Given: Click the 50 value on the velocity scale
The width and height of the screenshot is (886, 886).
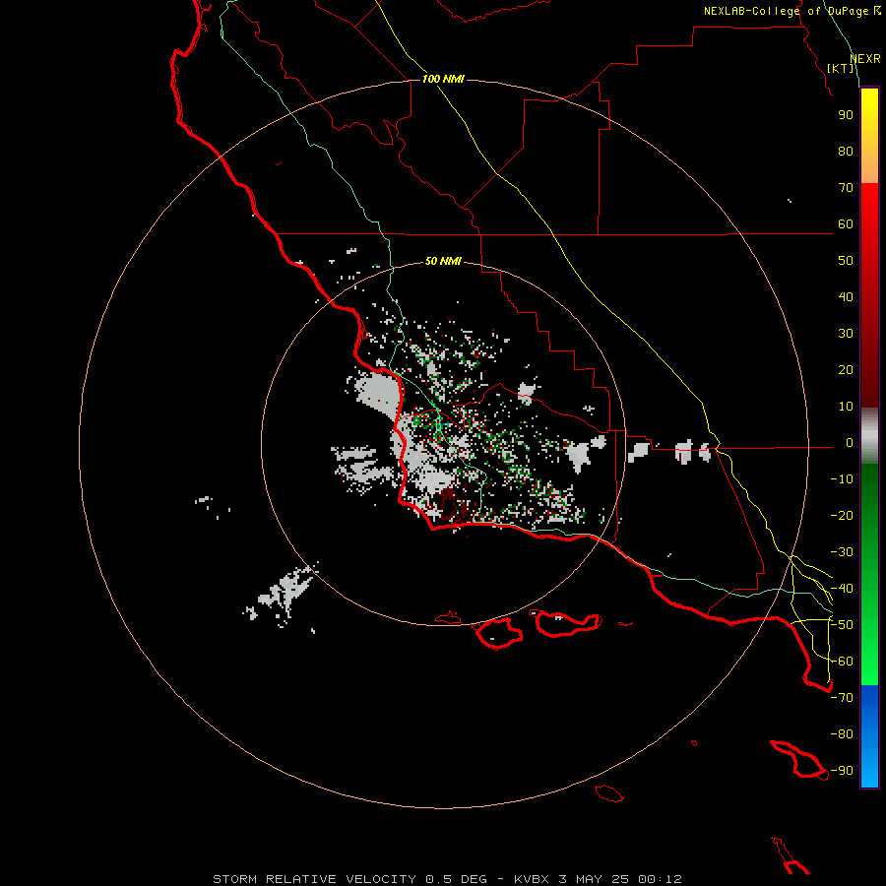Looking at the screenshot, I should click(x=846, y=261).
